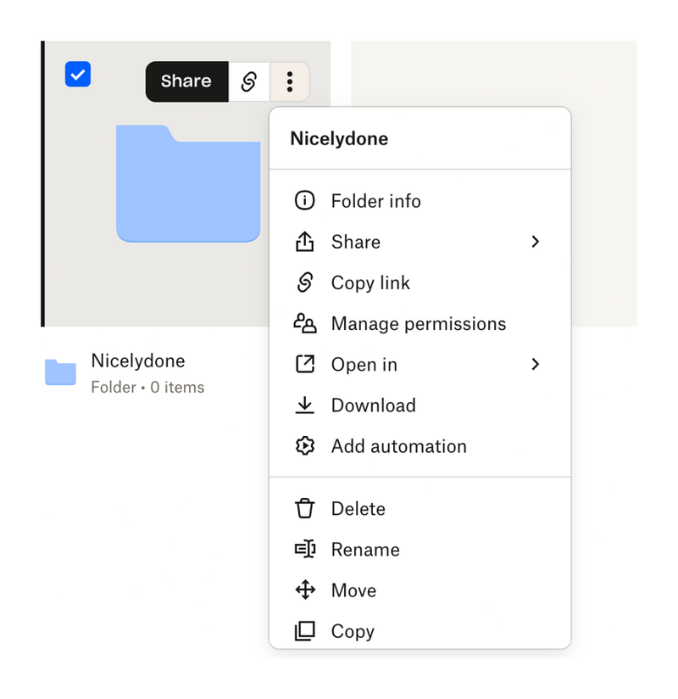Screen dimensions: 678x699
Task: Click the Nicelydone folder name link
Action: tap(138, 361)
